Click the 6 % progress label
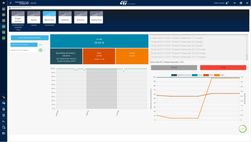 (x=41, y=45)
